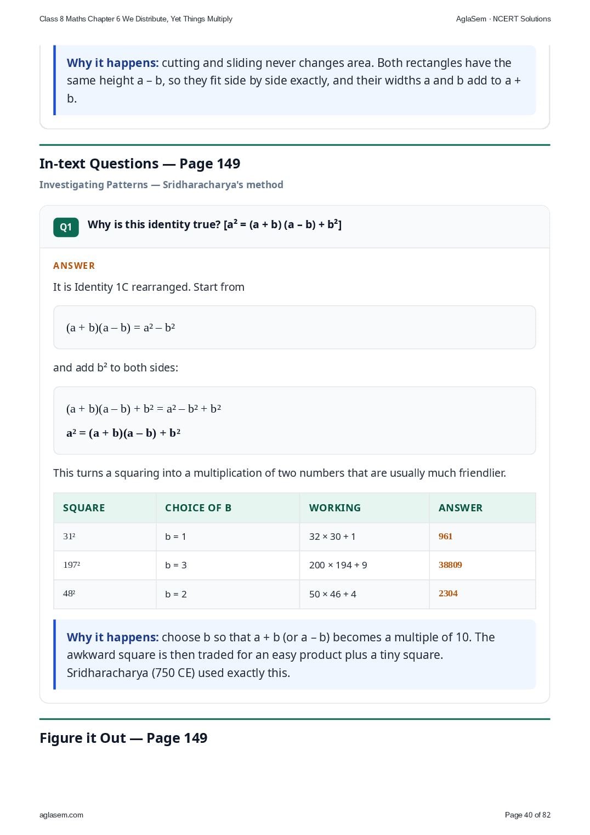The image size is (590, 835).
Task: Click the bold identity a² = (a + b)(a – b) + b²
Action: pyautogui.click(x=123, y=433)
